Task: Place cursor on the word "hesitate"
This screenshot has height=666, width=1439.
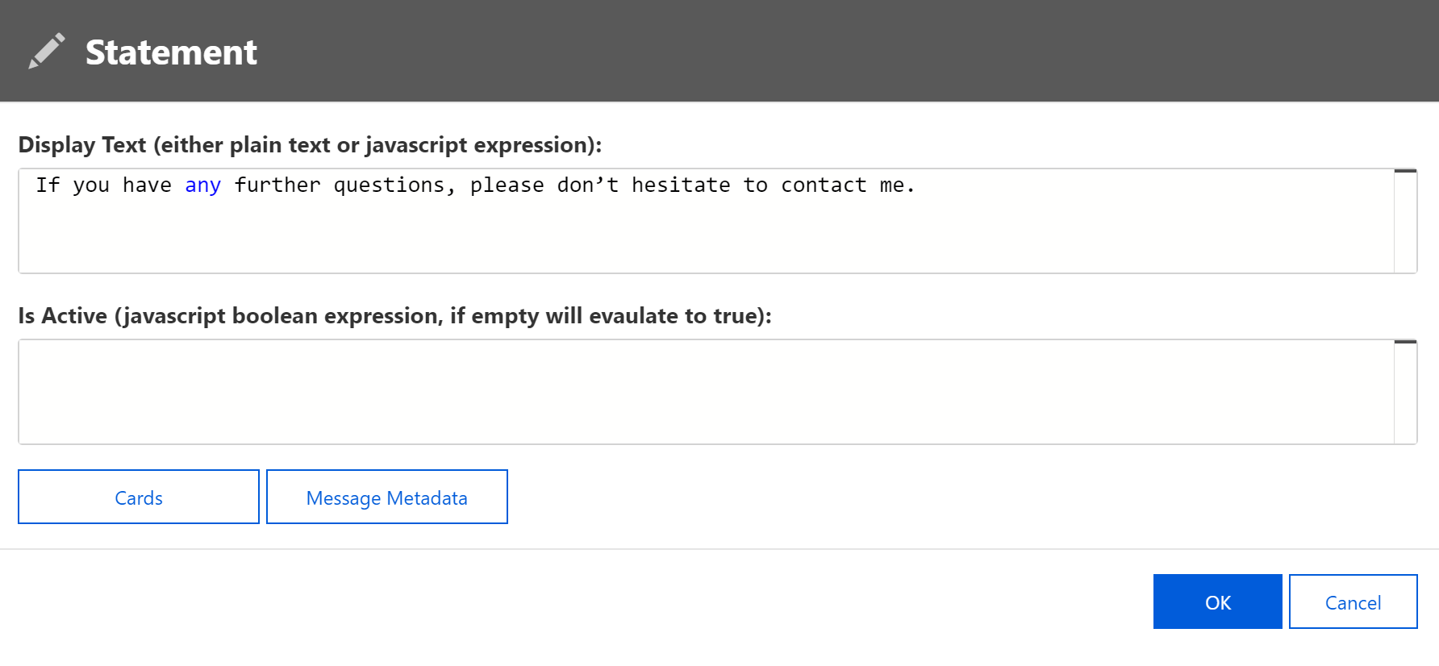Action: (681, 185)
